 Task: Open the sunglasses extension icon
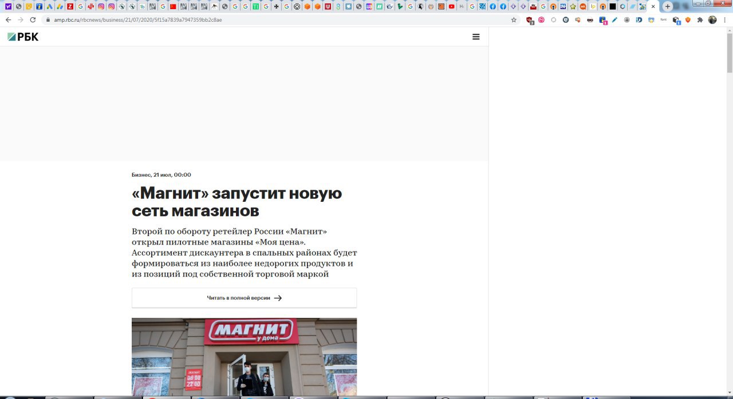(590, 19)
